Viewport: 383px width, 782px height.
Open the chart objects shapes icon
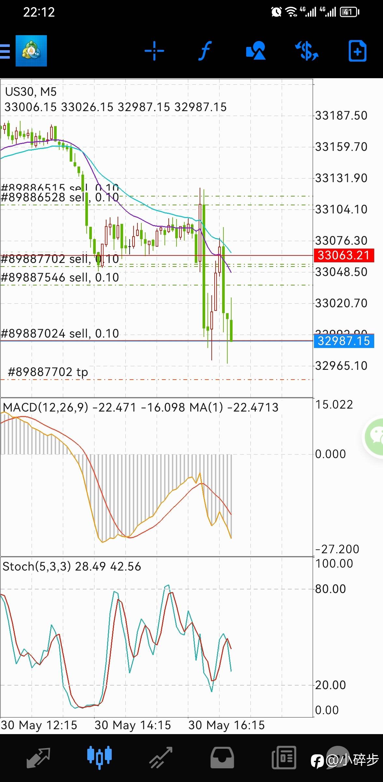(256, 51)
